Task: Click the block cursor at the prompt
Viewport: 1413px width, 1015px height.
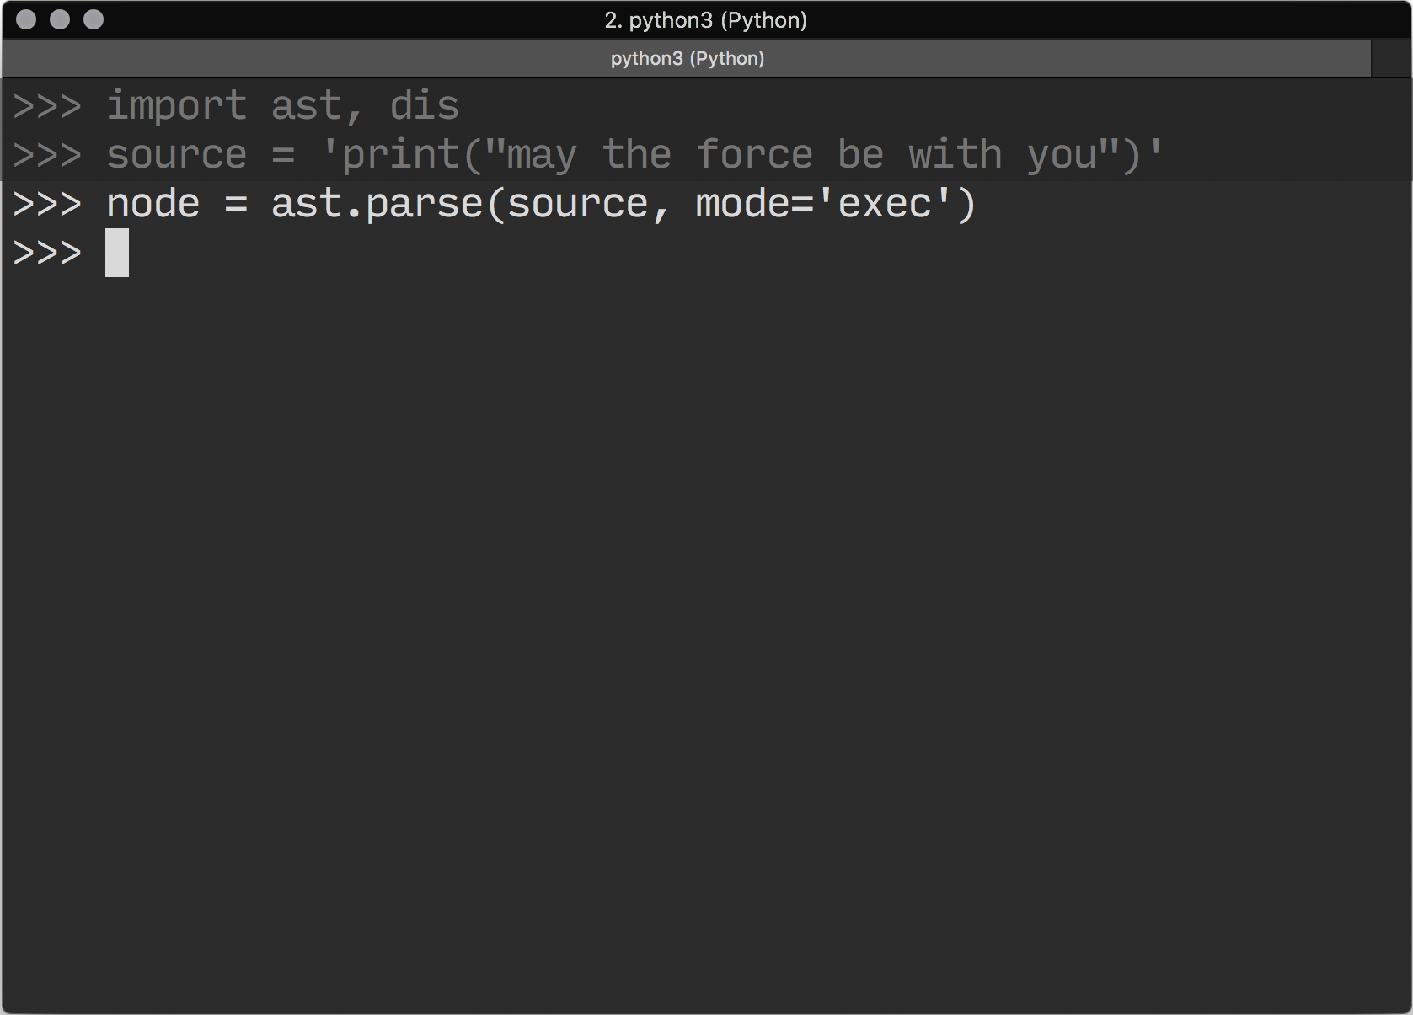Action: pos(117,253)
